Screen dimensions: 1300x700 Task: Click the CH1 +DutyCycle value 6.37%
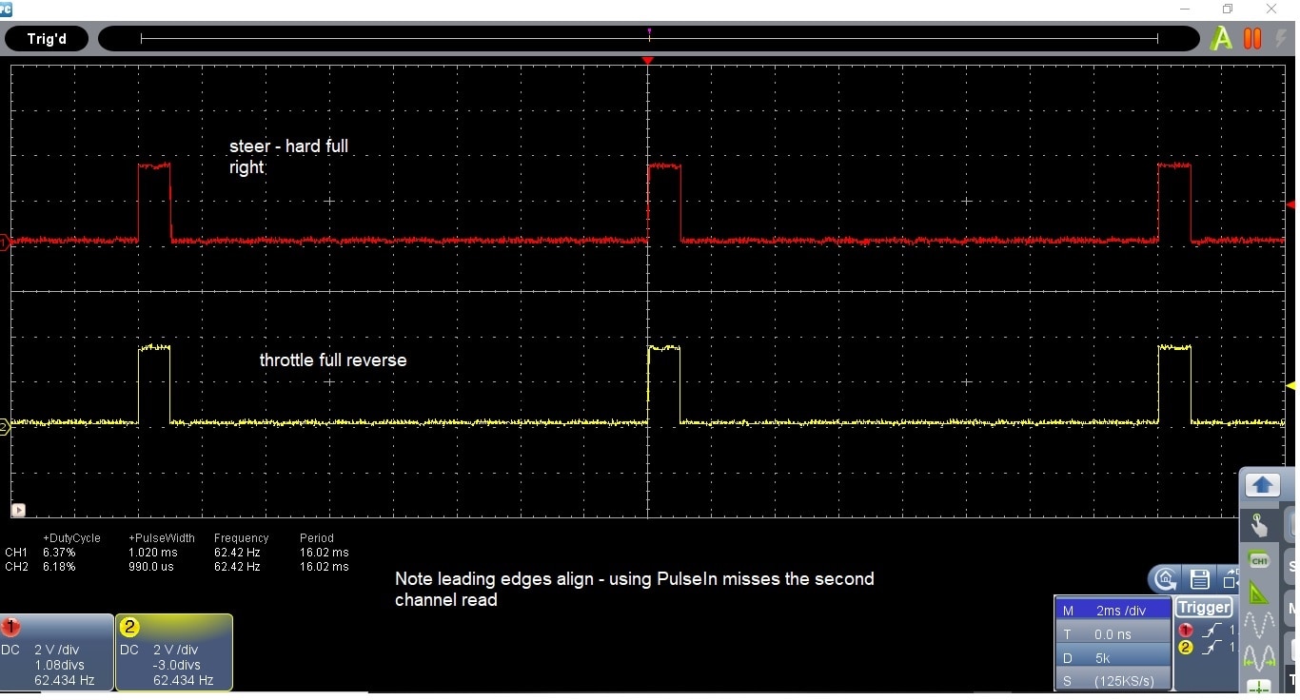59,553
